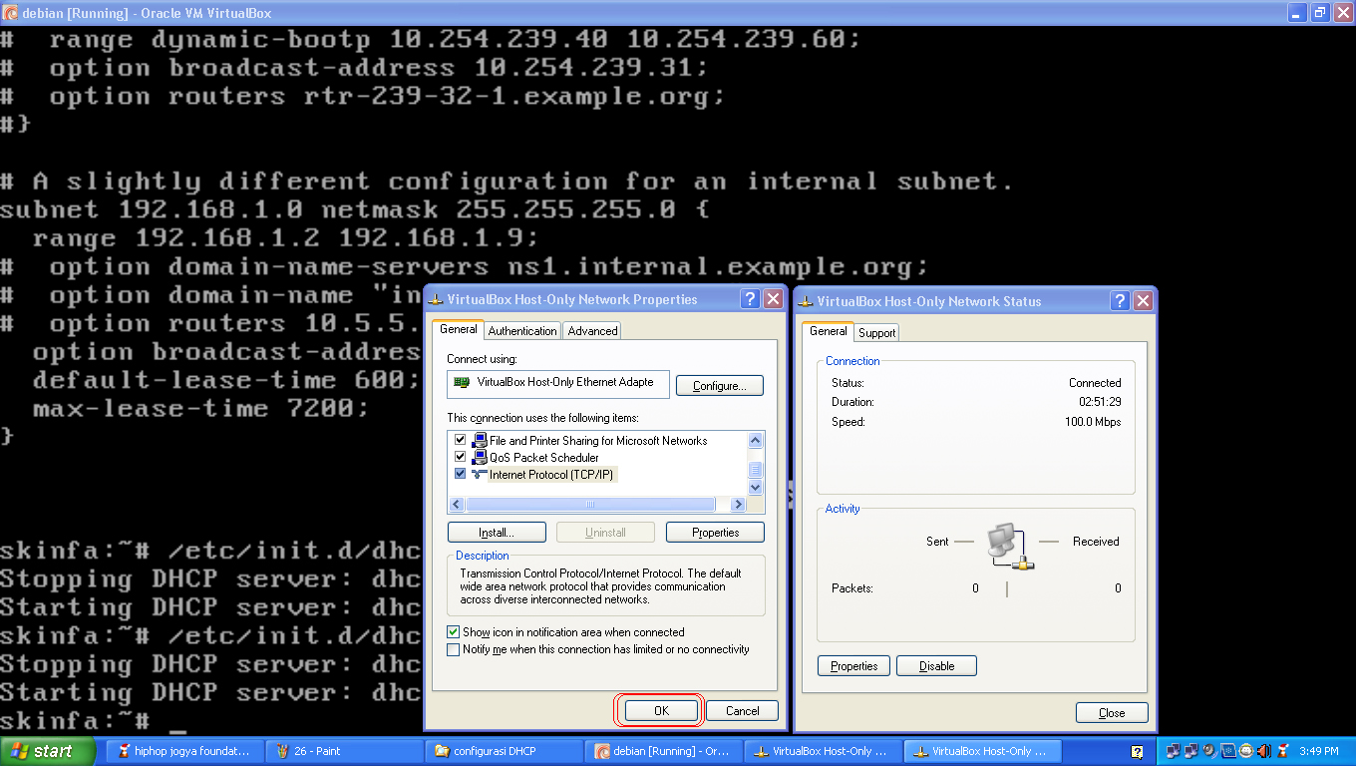Click the horizontal scrollbar thumb in items list
1356x766 pixels.
590,504
